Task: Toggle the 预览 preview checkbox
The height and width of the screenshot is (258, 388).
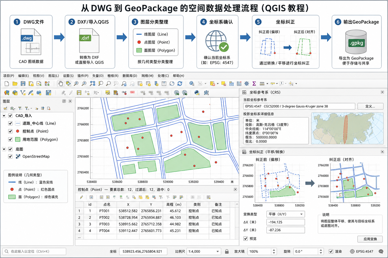Action: click(x=246, y=239)
